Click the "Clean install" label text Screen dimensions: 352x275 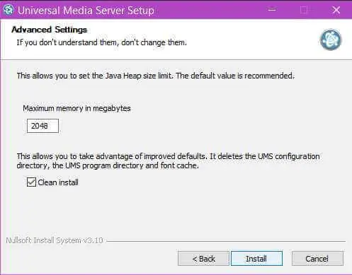(58, 182)
